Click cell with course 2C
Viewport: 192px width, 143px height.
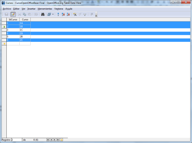point(25,40)
